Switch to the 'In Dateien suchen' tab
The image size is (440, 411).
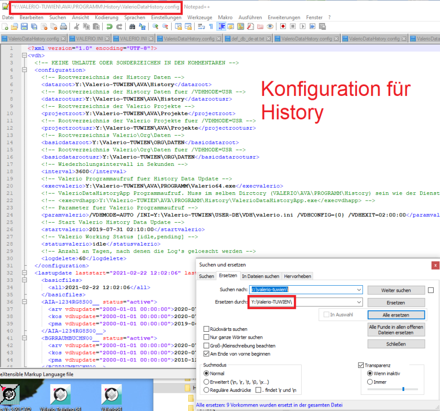click(261, 276)
